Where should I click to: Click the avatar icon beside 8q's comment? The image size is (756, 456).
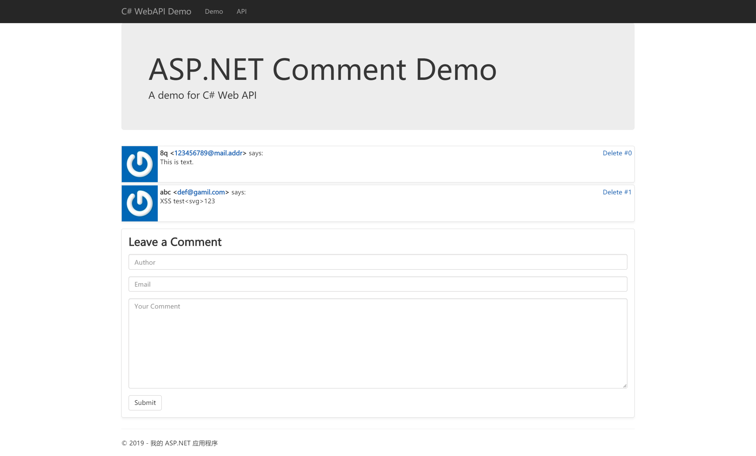point(140,164)
